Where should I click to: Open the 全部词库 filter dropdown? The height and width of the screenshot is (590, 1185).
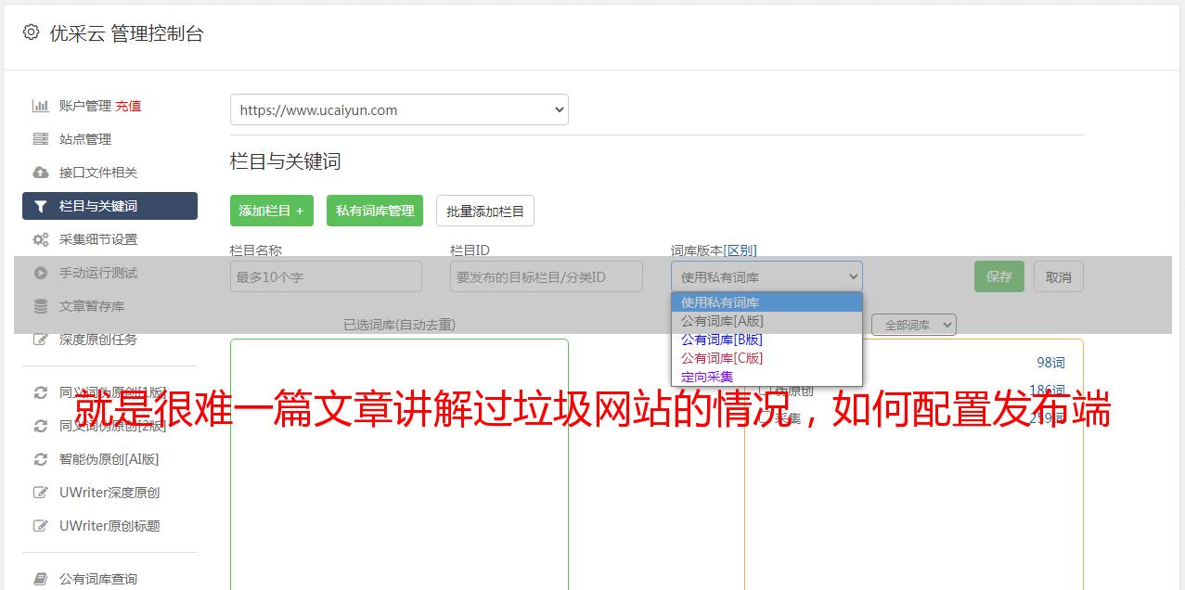[x=914, y=325]
